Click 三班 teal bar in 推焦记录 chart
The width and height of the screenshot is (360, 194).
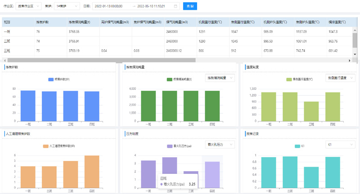311,177
